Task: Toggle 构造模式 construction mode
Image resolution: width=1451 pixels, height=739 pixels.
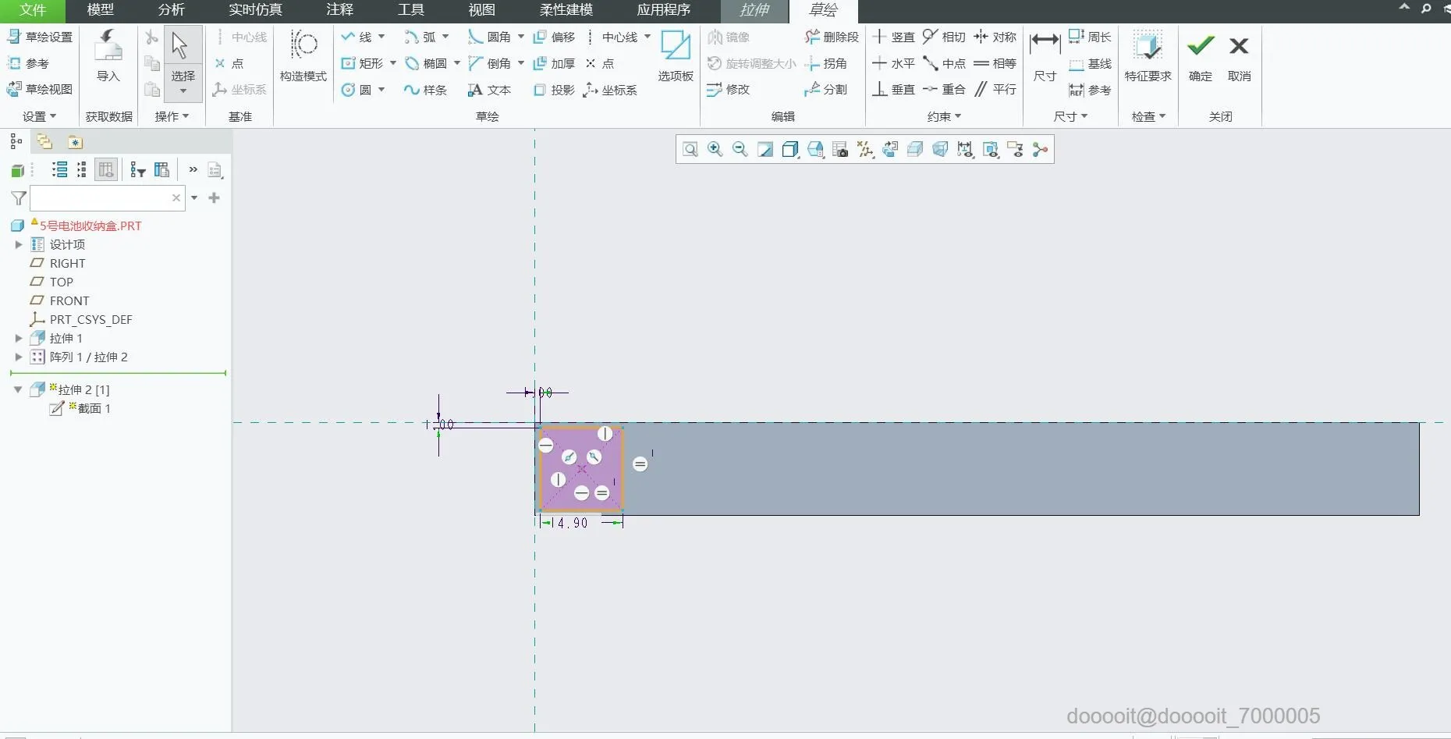Action: (303, 56)
